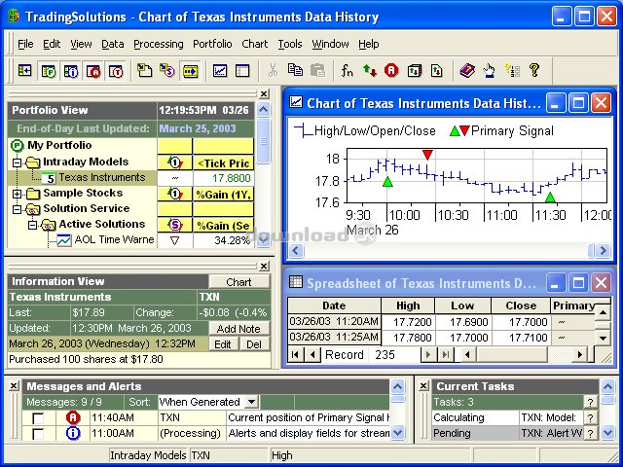The width and height of the screenshot is (623, 467).
Task: Collapse the Active Solutions folder
Action: coord(32,225)
